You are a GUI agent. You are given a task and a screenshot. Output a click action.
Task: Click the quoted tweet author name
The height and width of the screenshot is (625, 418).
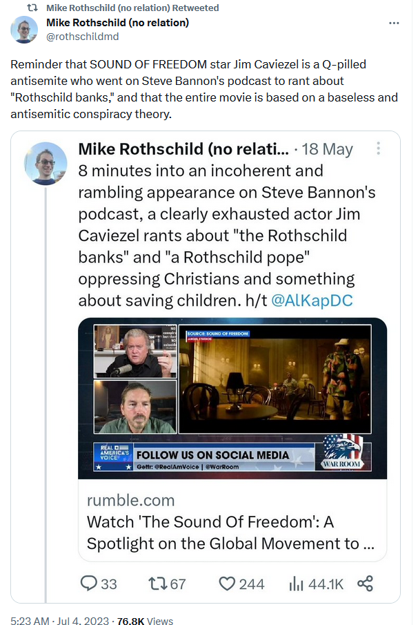tap(183, 149)
